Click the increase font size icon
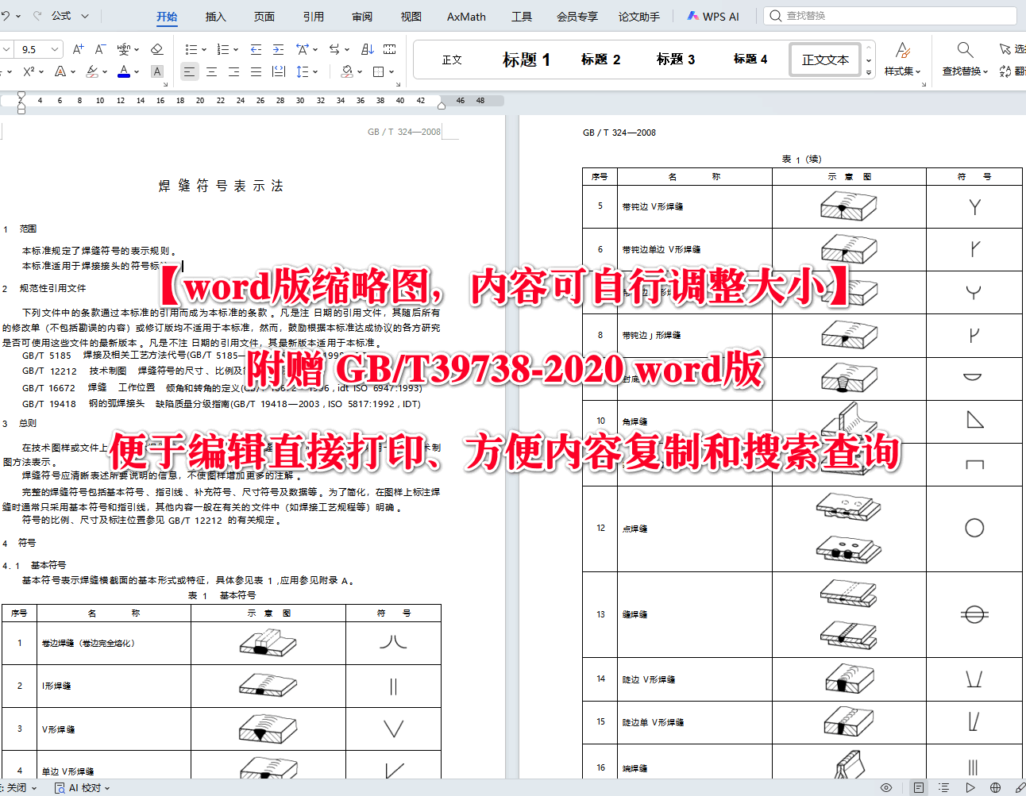Screen dimensions: 1026x796 [78, 49]
